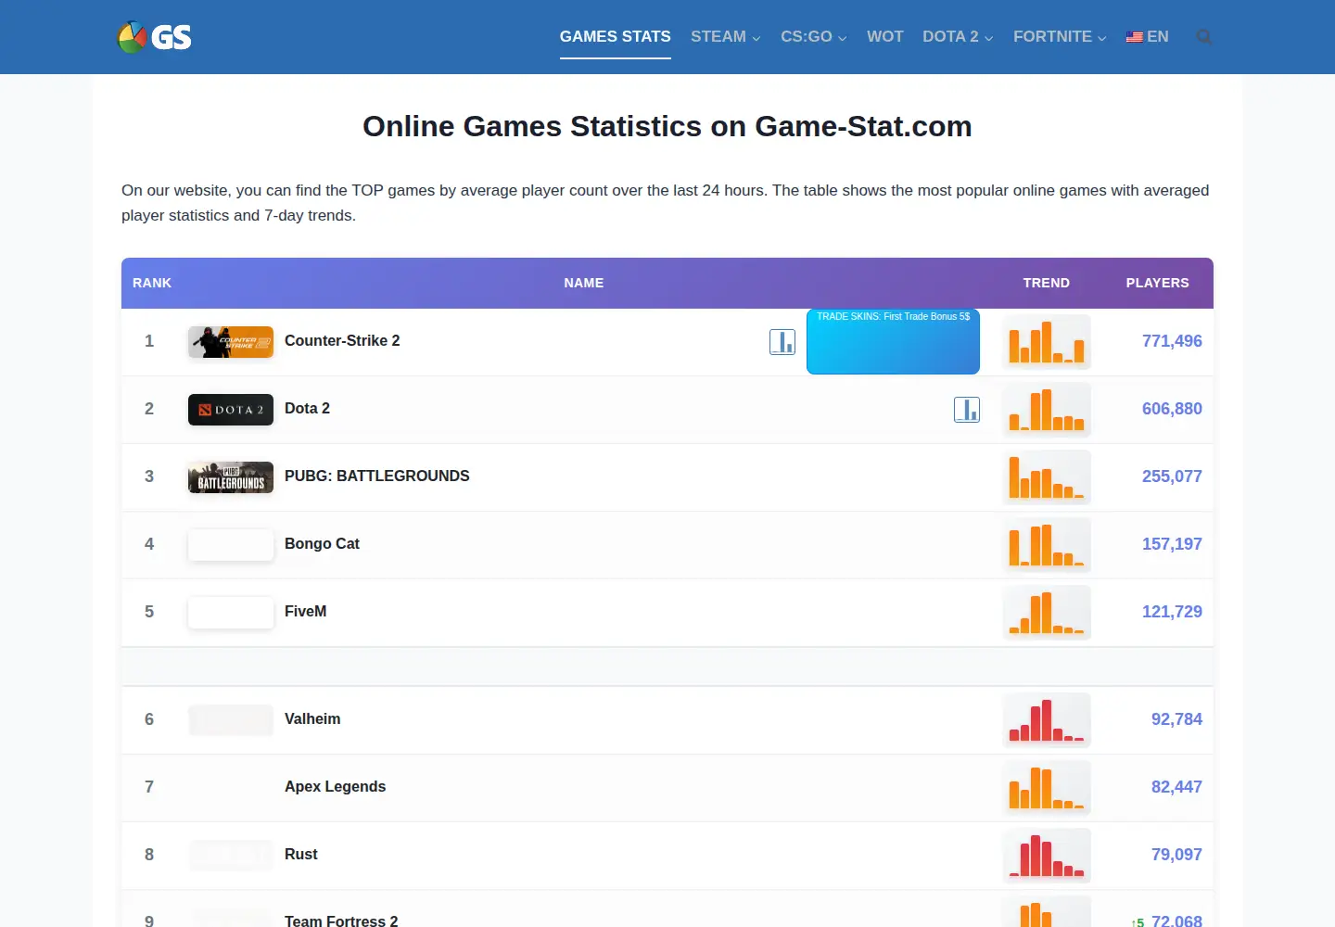Open the Dota 2 game link
This screenshot has height=927, width=1335.
pyautogui.click(x=307, y=409)
